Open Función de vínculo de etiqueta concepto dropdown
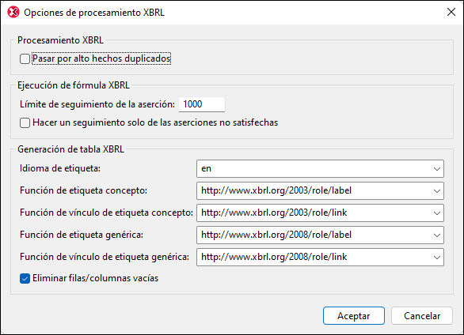Viewport: 464px width, 335px height. tap(320, 213)
